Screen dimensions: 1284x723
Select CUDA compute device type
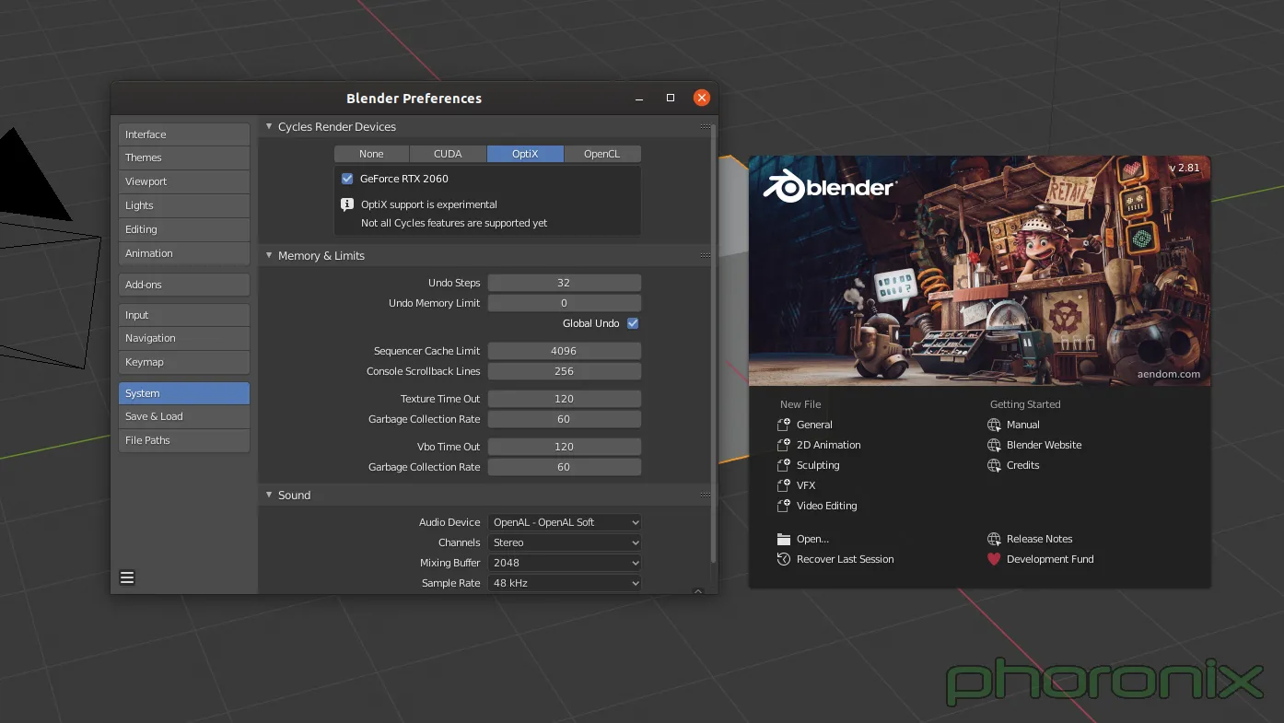[448, 154]
